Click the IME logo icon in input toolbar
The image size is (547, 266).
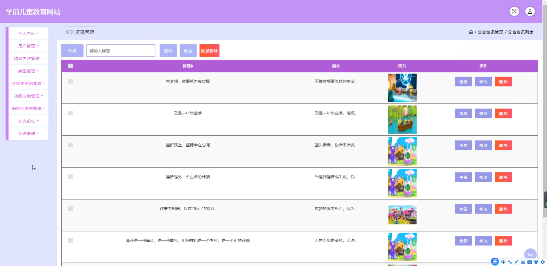495,262
